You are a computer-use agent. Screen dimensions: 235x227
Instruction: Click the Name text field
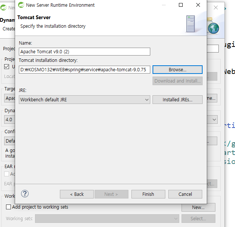[x=84, y=52]
